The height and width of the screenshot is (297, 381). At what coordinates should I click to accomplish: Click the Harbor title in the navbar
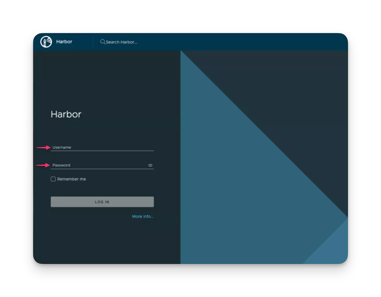pyautogui.click(x=64, y=41)
